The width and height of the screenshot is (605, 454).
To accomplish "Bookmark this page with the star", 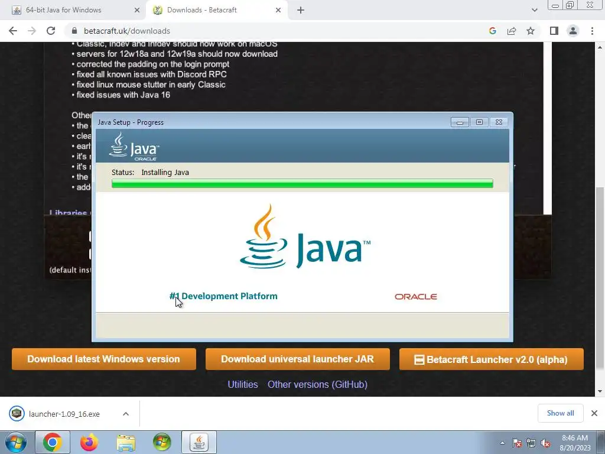I will click(531, 31).
